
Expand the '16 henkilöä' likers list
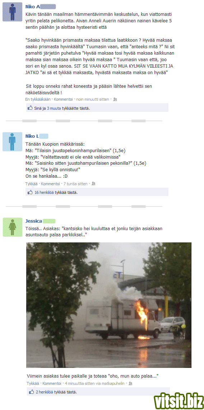click(x=44, y=192)
